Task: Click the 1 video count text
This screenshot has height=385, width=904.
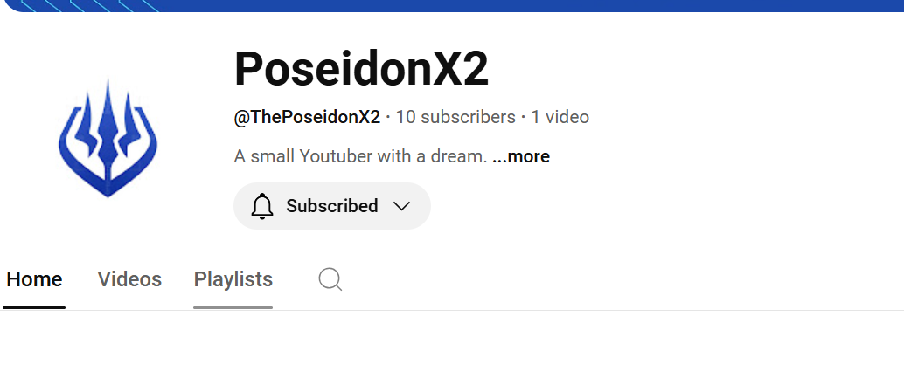Action: tap(560, 117)
